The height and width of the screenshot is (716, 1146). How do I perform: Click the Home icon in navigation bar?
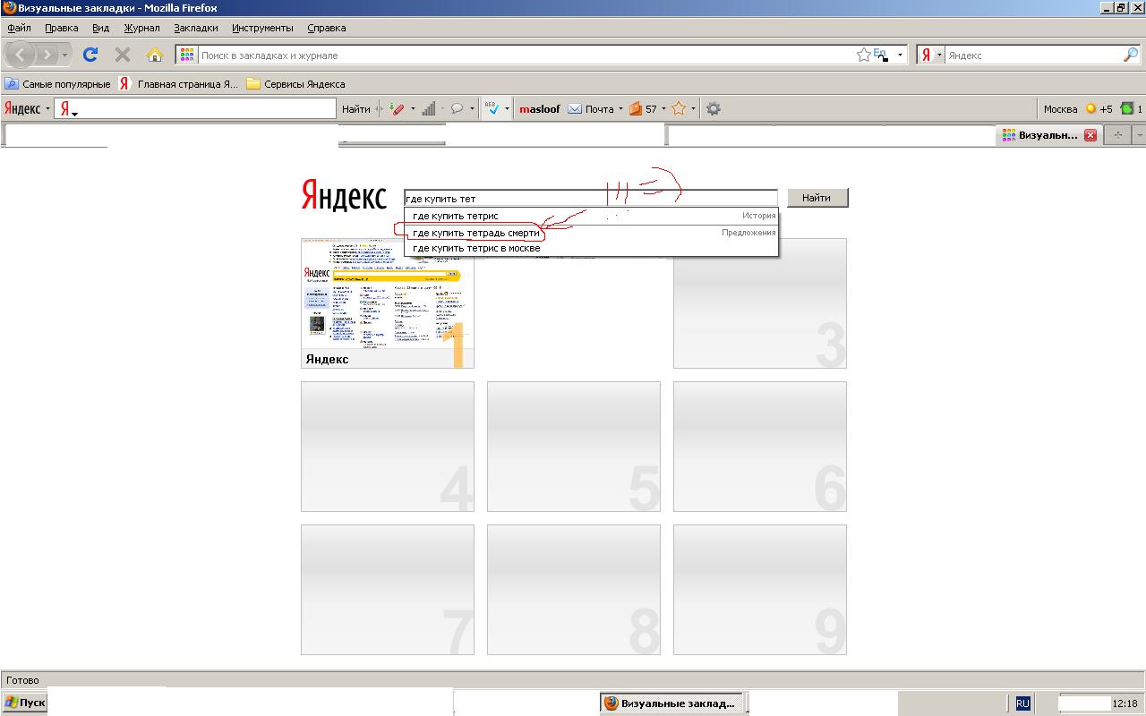(x=154, y=55)
